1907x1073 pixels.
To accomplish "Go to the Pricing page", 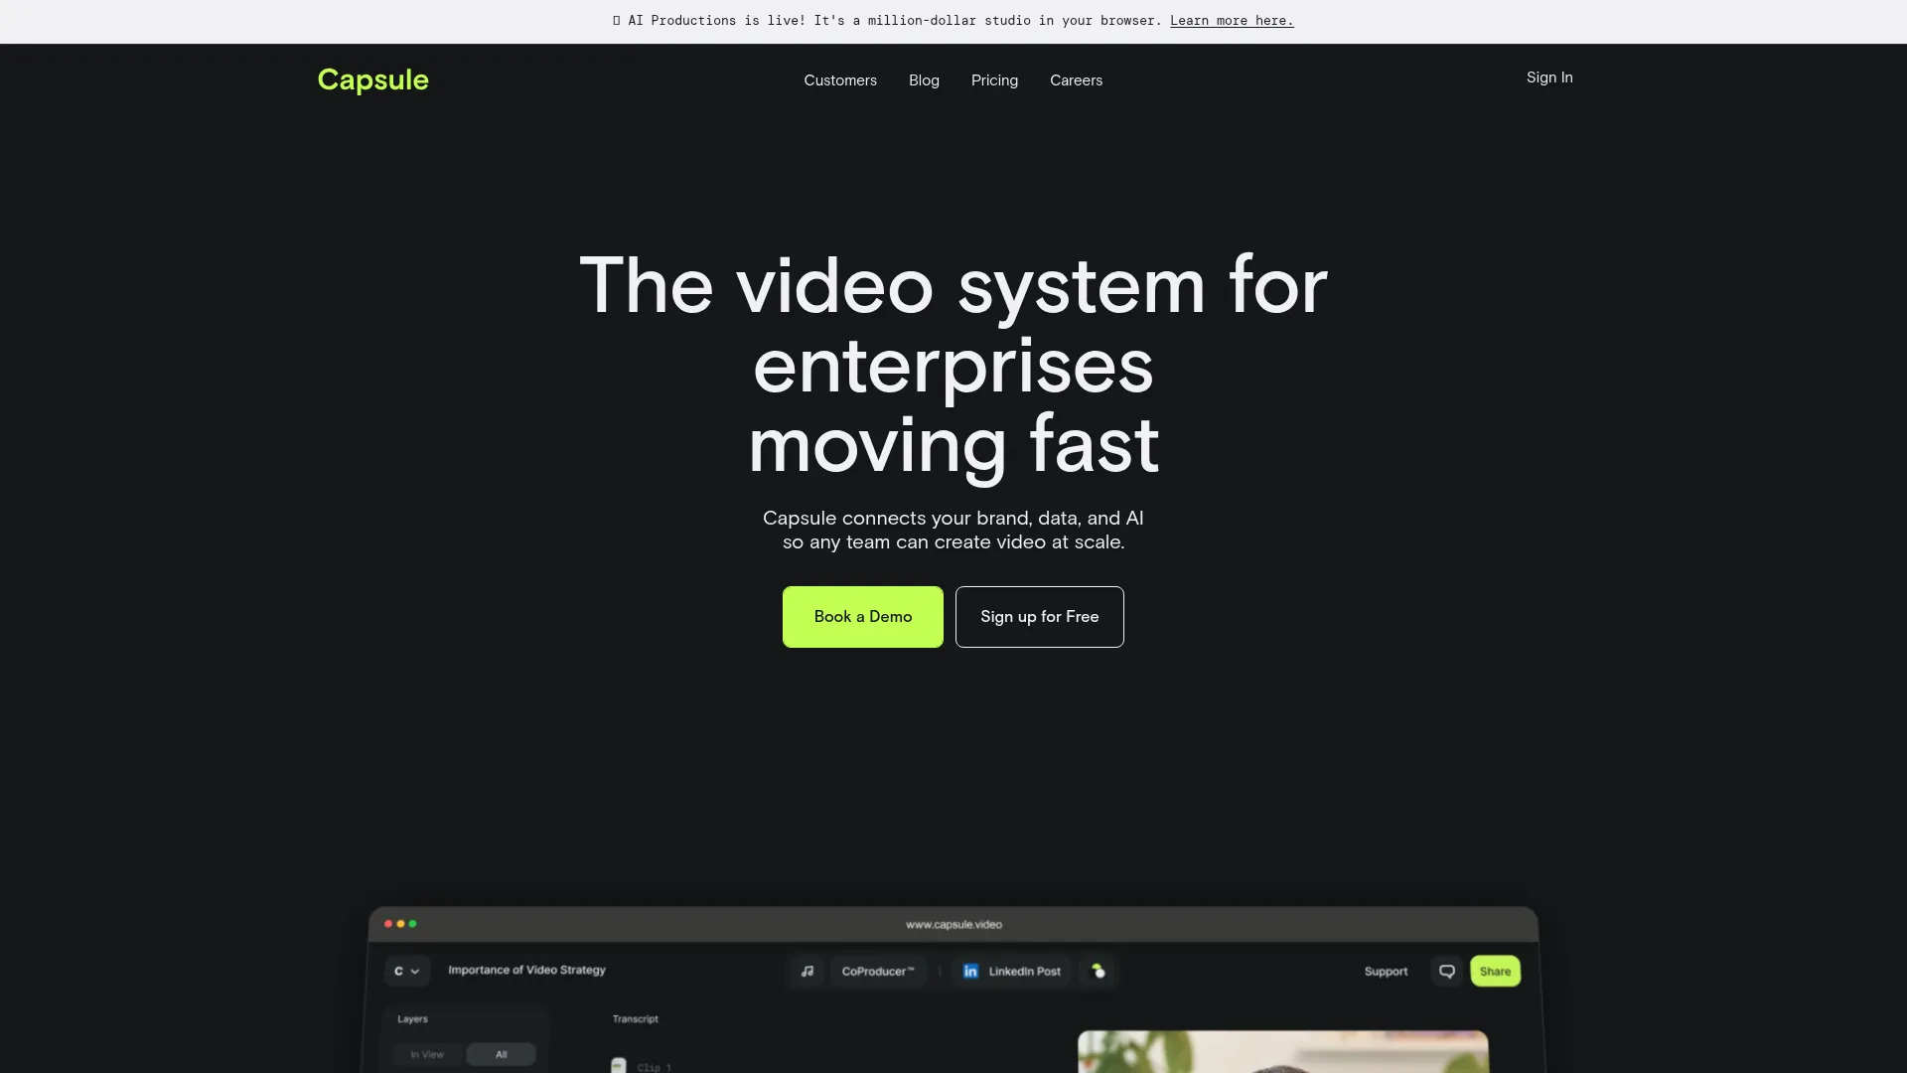I will click(x=994, y=80).
